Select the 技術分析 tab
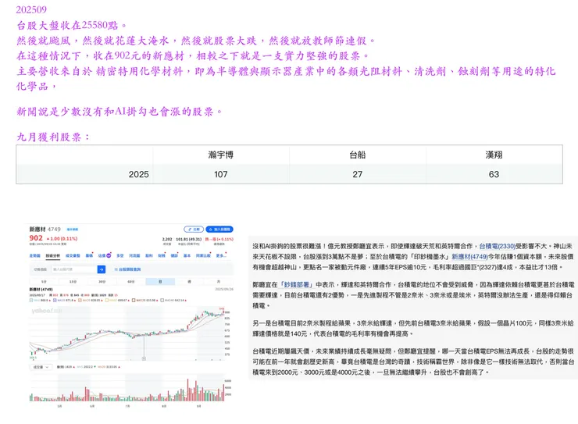Image resolution: width=578 pixels, height=424 pixels. [x=52, y=255]
